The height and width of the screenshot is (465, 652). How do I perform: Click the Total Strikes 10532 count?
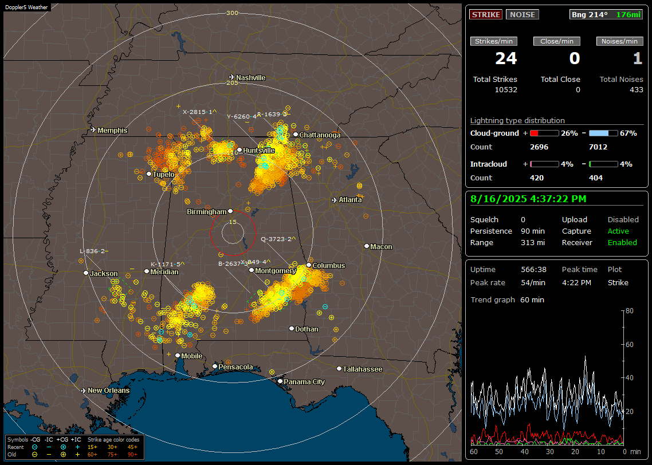(x=506, y=90)
